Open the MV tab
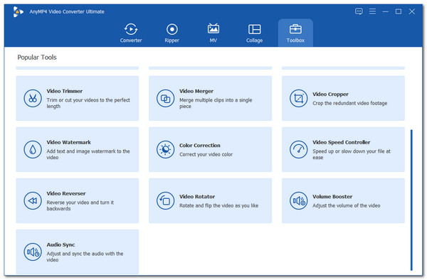 coord(213,33)
